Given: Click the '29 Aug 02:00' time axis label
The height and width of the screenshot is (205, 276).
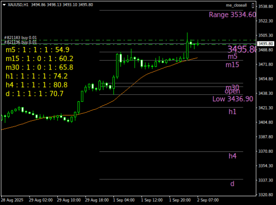Looking at the screenshot, I should (41, 200).
